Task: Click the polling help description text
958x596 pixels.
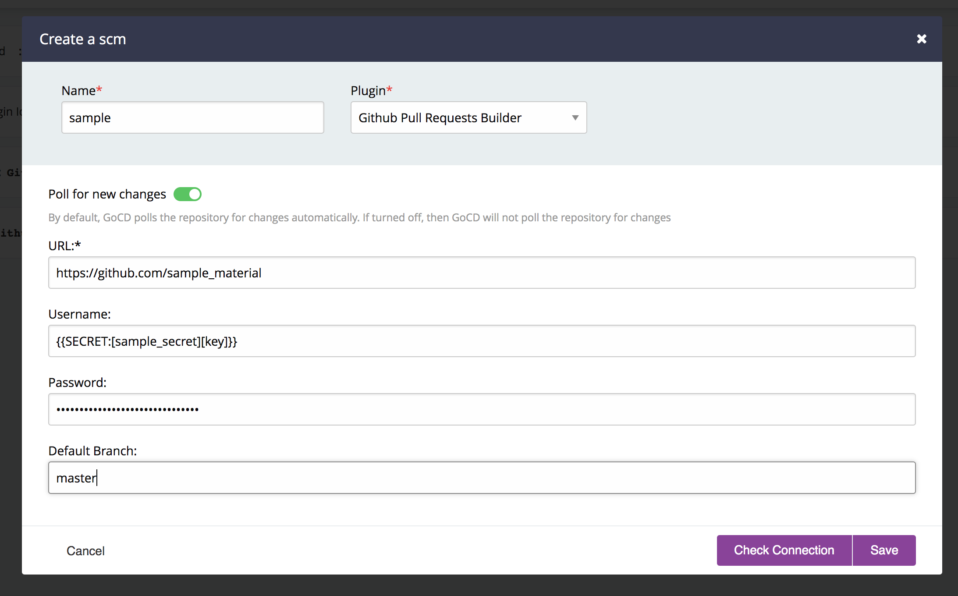Action: click(x=359, y=218)
